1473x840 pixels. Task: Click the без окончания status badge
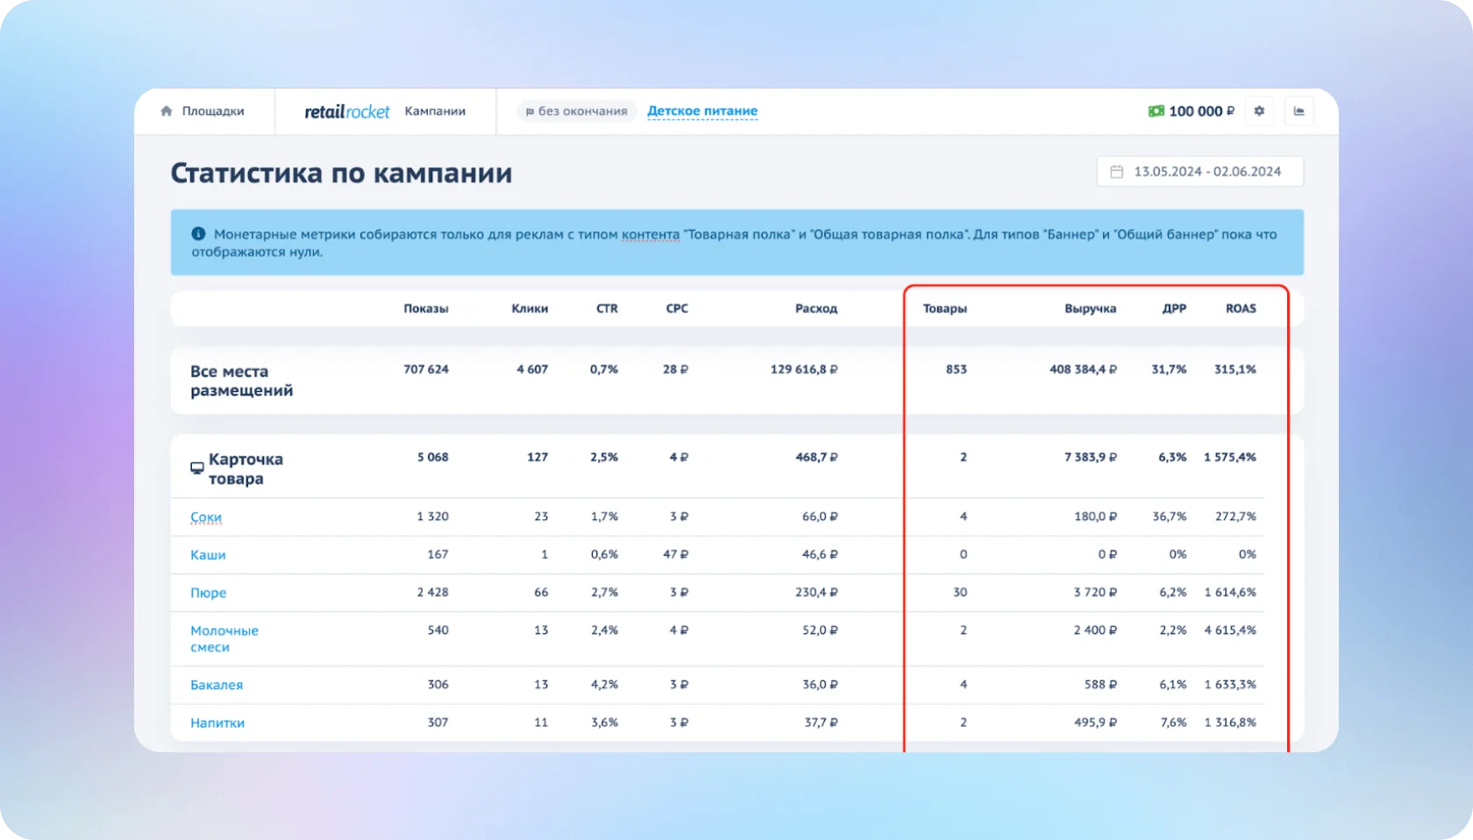click(576, 111)
